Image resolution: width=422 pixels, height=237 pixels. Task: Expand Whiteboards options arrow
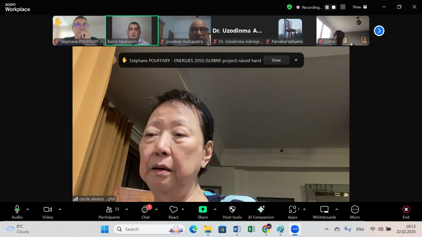pos(337,210)
